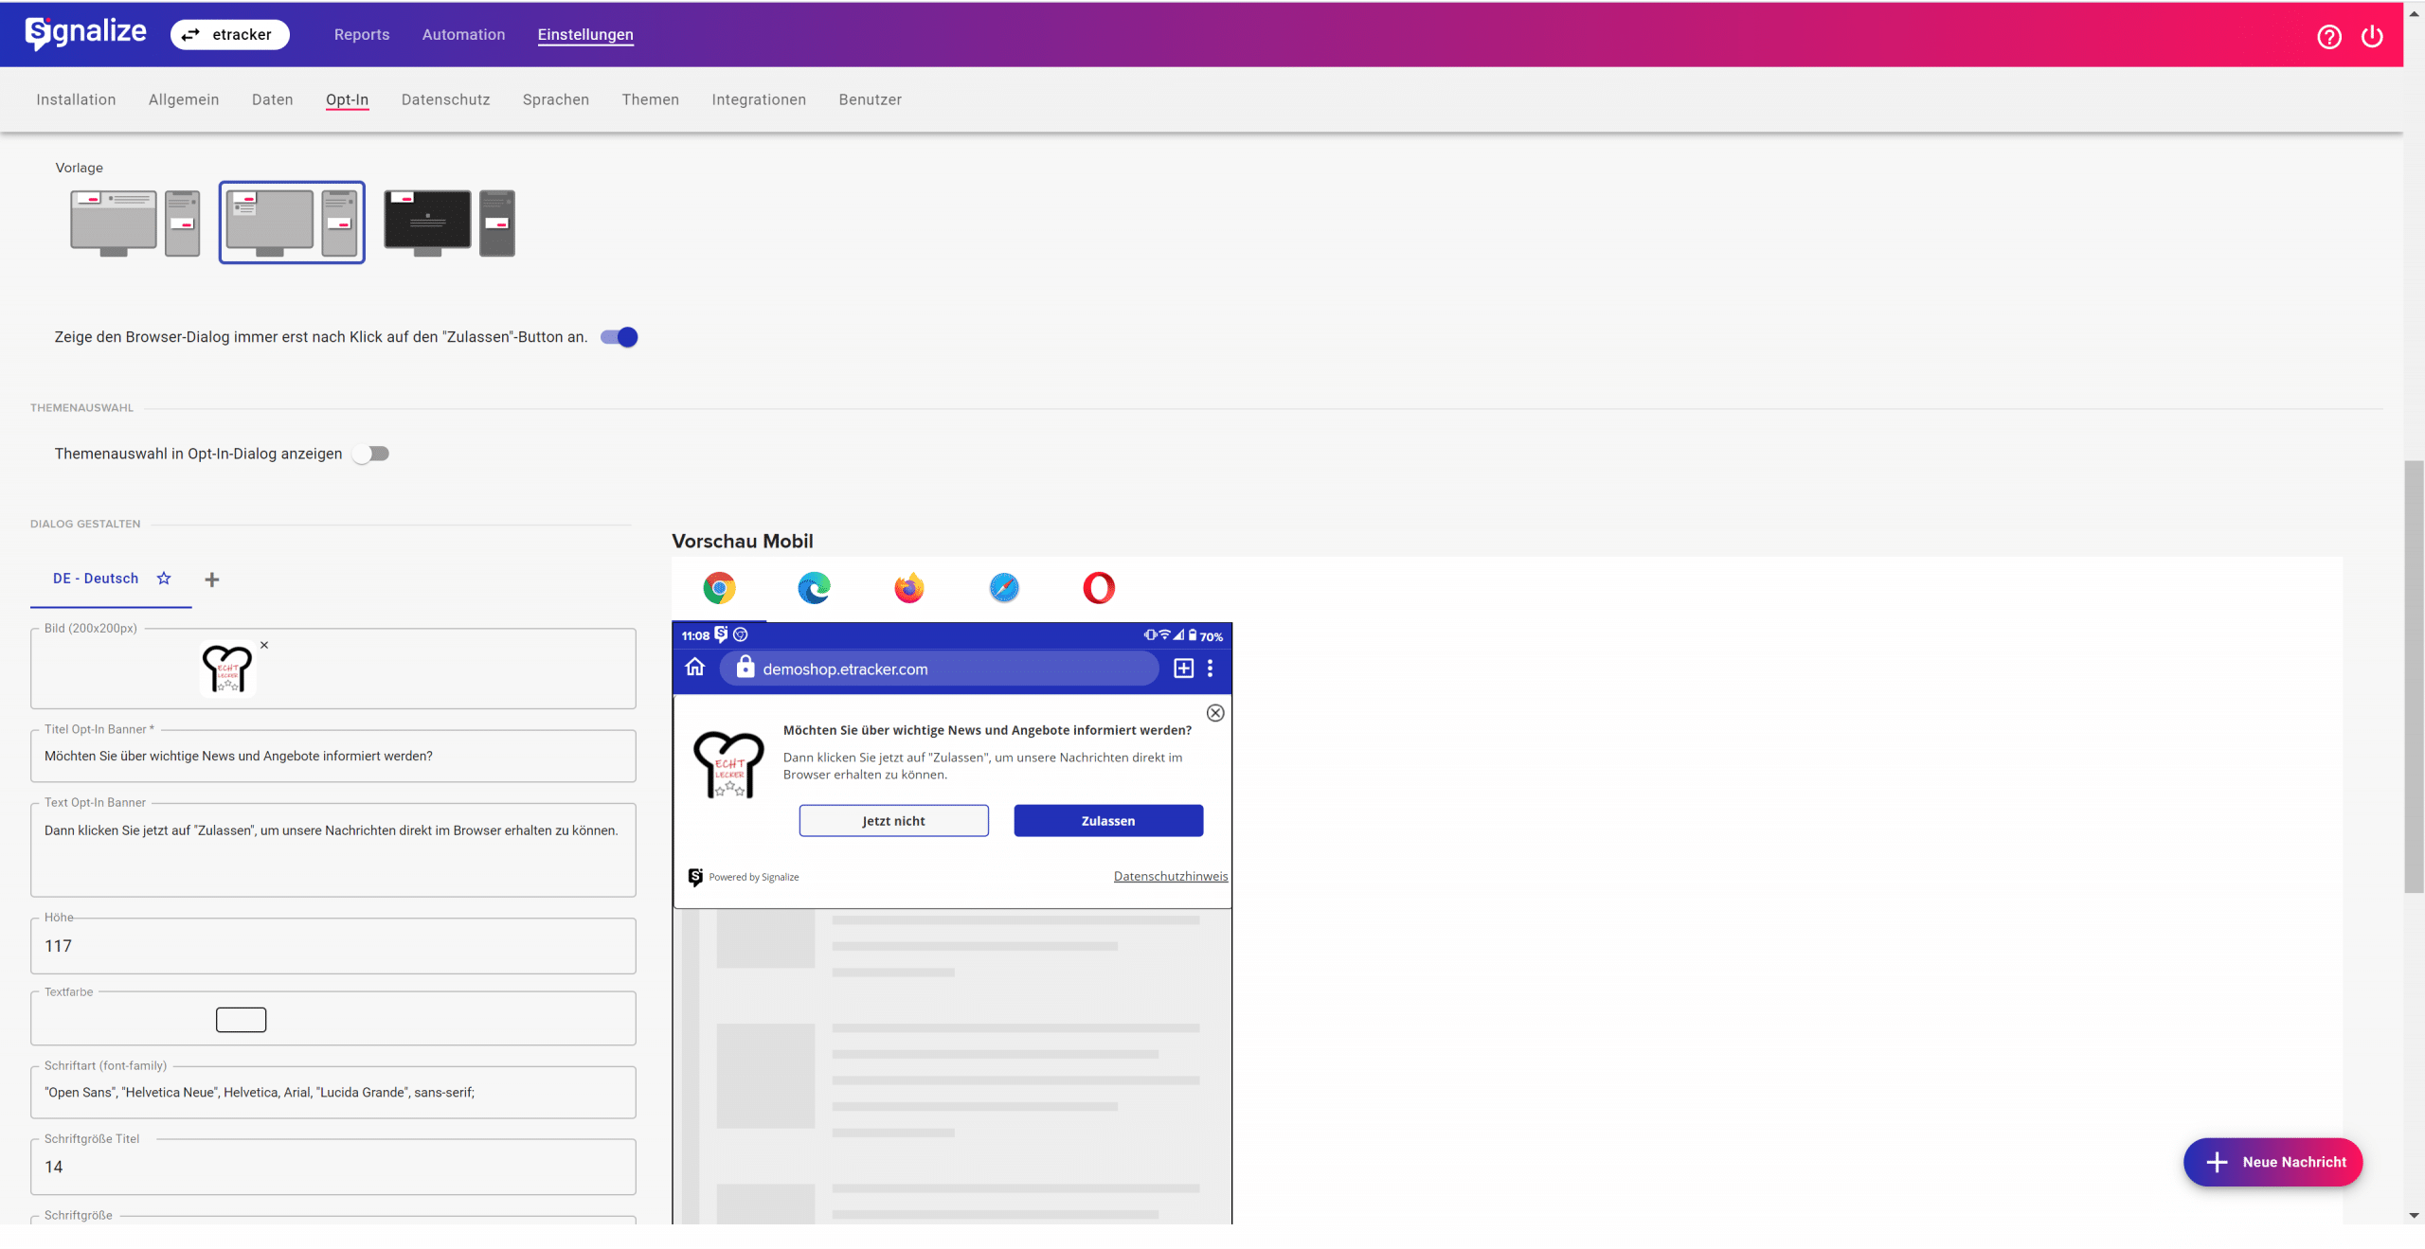2425x1249 pixels.
Task: Close the opt-in banner preview
Action: point(1215,713)
